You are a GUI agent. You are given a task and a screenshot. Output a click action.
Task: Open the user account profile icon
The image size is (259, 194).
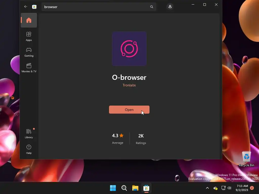170,7
